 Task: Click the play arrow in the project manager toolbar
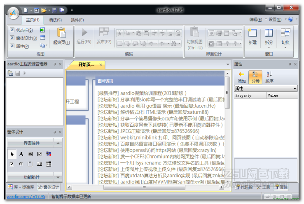pyautogui.click(x=25, y=73)
